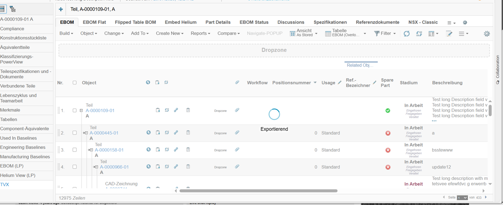Image resolution: width=503 pixels, height=205 pixels.
Task: Open Engineering Baselines in the left sidebar
Action: pos(23,148)
